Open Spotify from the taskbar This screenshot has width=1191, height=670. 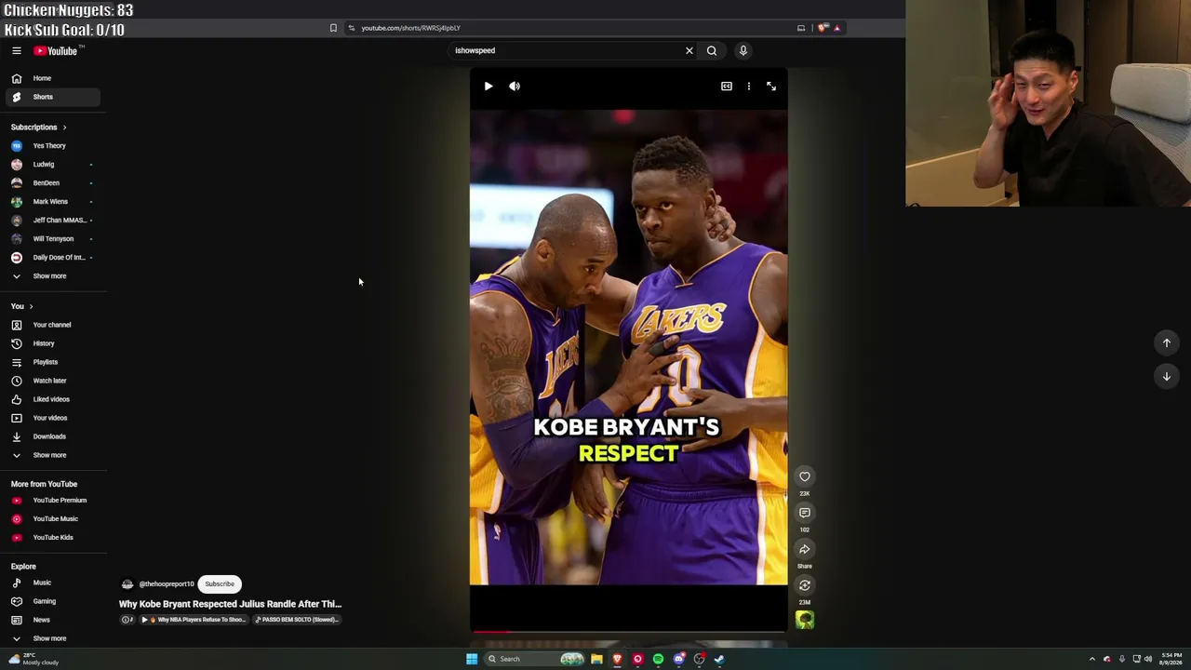(658, 659)
